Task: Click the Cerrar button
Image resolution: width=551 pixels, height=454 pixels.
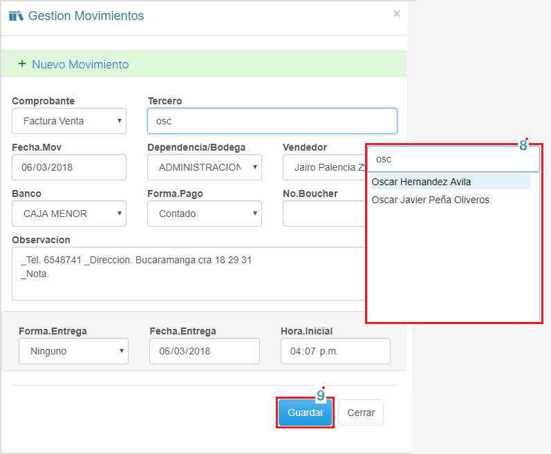Action: click(361, 413)
